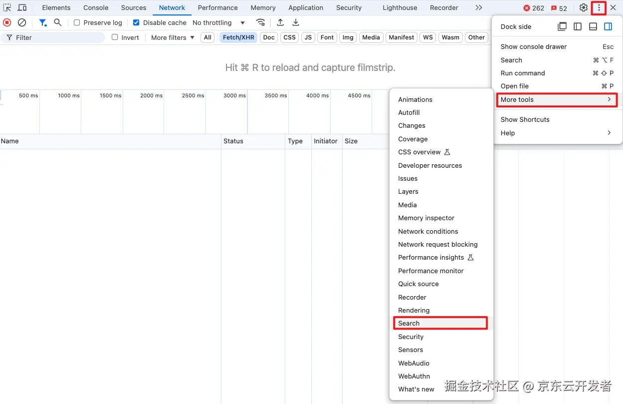The width and height of the screenshot is (623, 404).
Task: Toggle the device toolbar icon
Action: [x=22, y=7]
